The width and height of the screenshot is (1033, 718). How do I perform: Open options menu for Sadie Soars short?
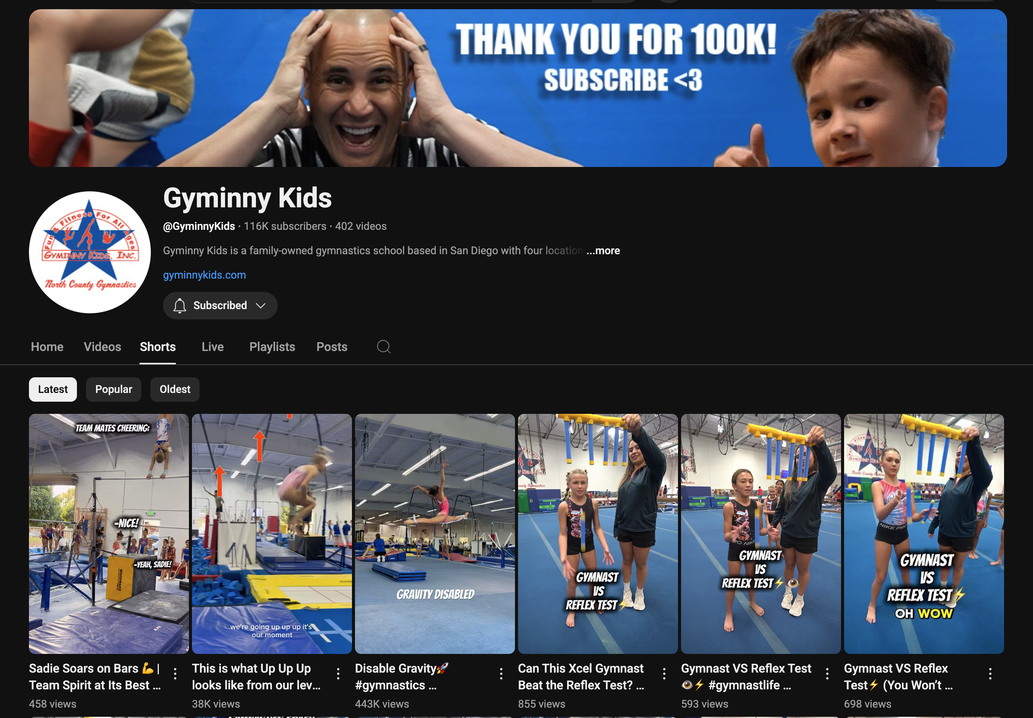pyautogui.click(x=175, y=673)
